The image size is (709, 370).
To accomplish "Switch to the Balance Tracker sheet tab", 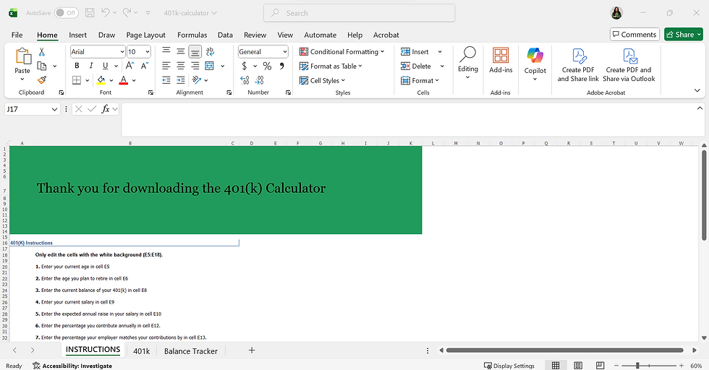I will pos(190,351).
